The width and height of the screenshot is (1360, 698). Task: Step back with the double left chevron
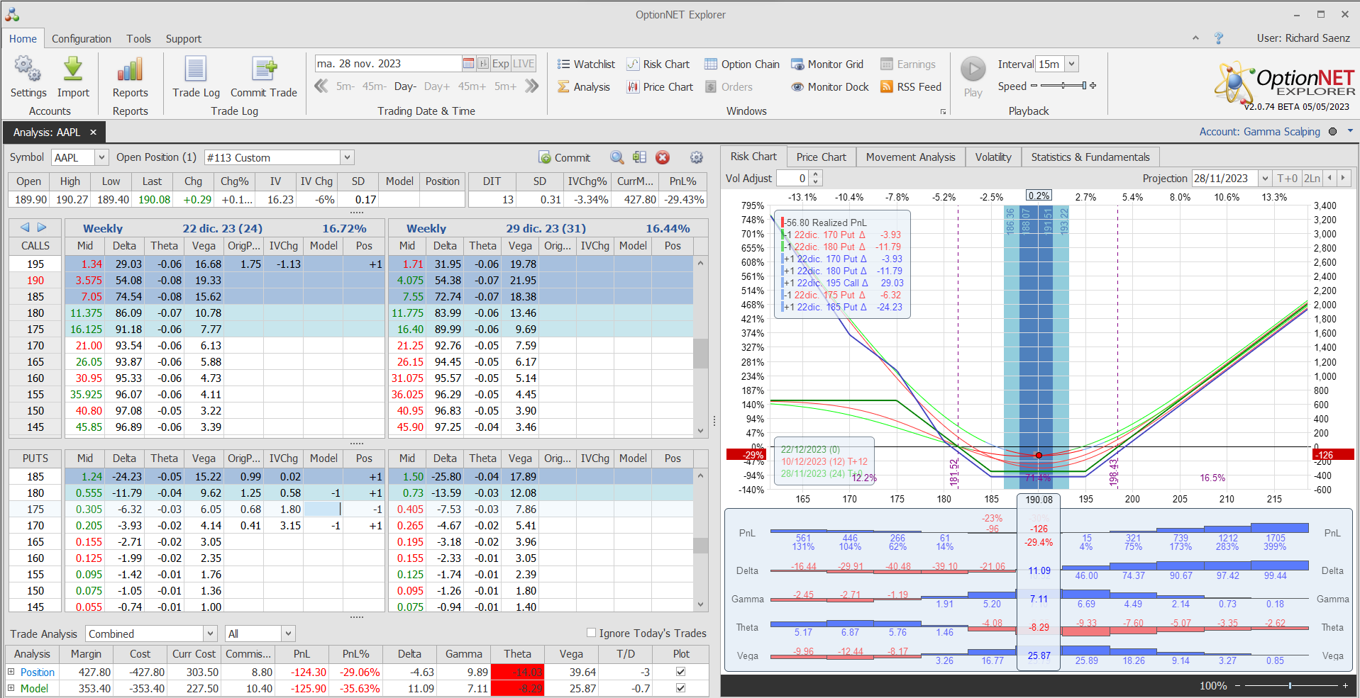(321, 86)
